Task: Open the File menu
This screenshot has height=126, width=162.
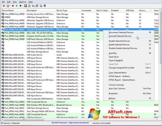Action: 3,2
